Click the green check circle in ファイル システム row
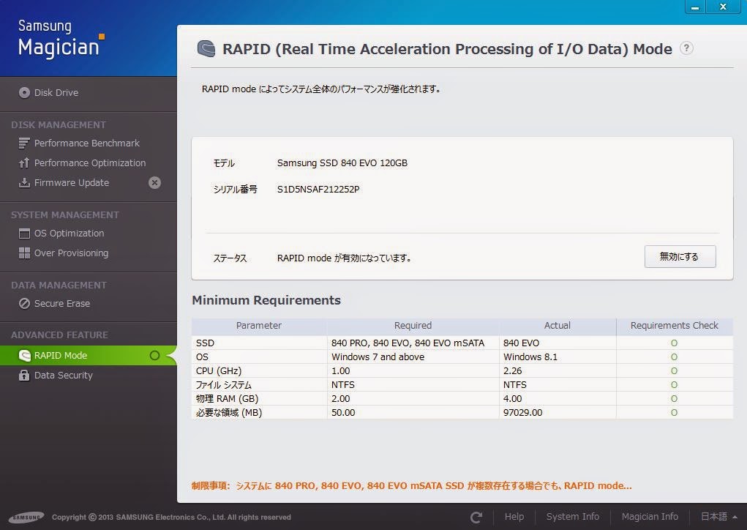The height and width of the screenshot is (530, 747). [674, 384]
